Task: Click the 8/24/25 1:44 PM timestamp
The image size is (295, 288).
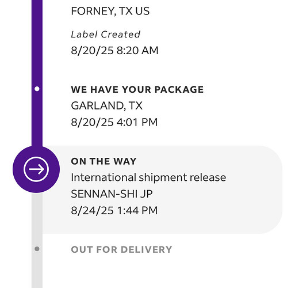Action: pos(114,210)
